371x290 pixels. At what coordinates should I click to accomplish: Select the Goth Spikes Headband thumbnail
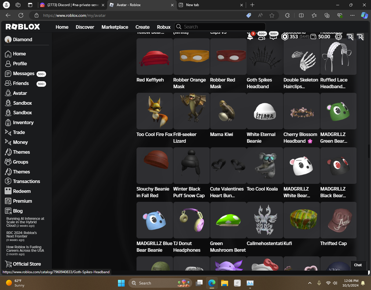point(265,57)
